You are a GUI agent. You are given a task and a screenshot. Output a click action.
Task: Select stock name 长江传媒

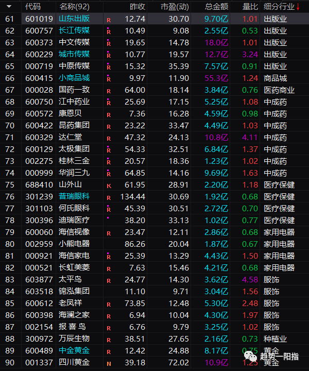(x=74, y=30)
